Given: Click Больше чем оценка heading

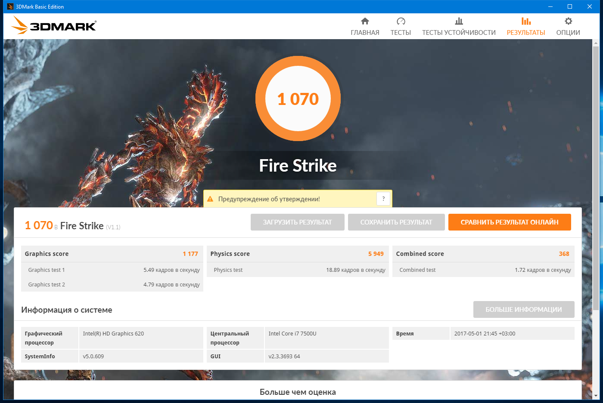Looking at the screenshot, I should 298,392.
